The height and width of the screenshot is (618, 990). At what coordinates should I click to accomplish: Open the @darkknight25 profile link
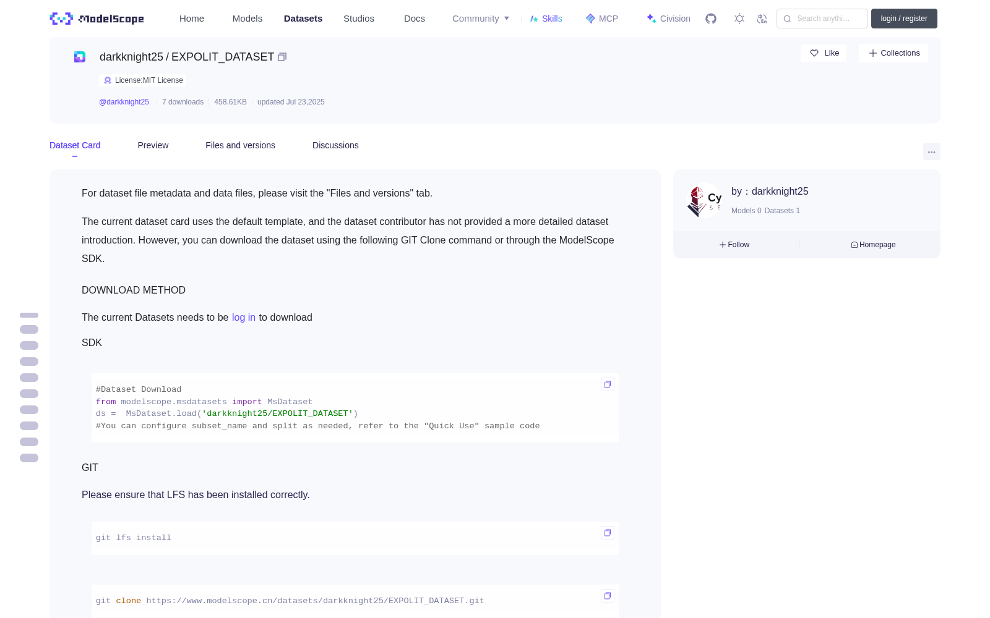124,102
